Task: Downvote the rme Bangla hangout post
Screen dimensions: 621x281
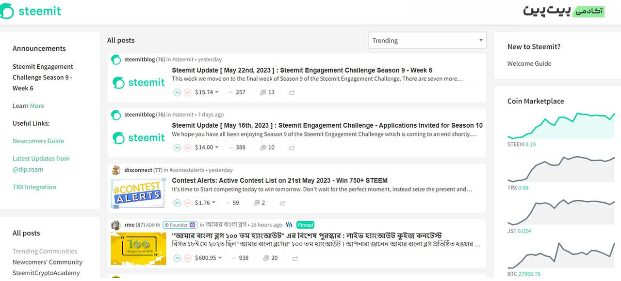Action: 188,258
